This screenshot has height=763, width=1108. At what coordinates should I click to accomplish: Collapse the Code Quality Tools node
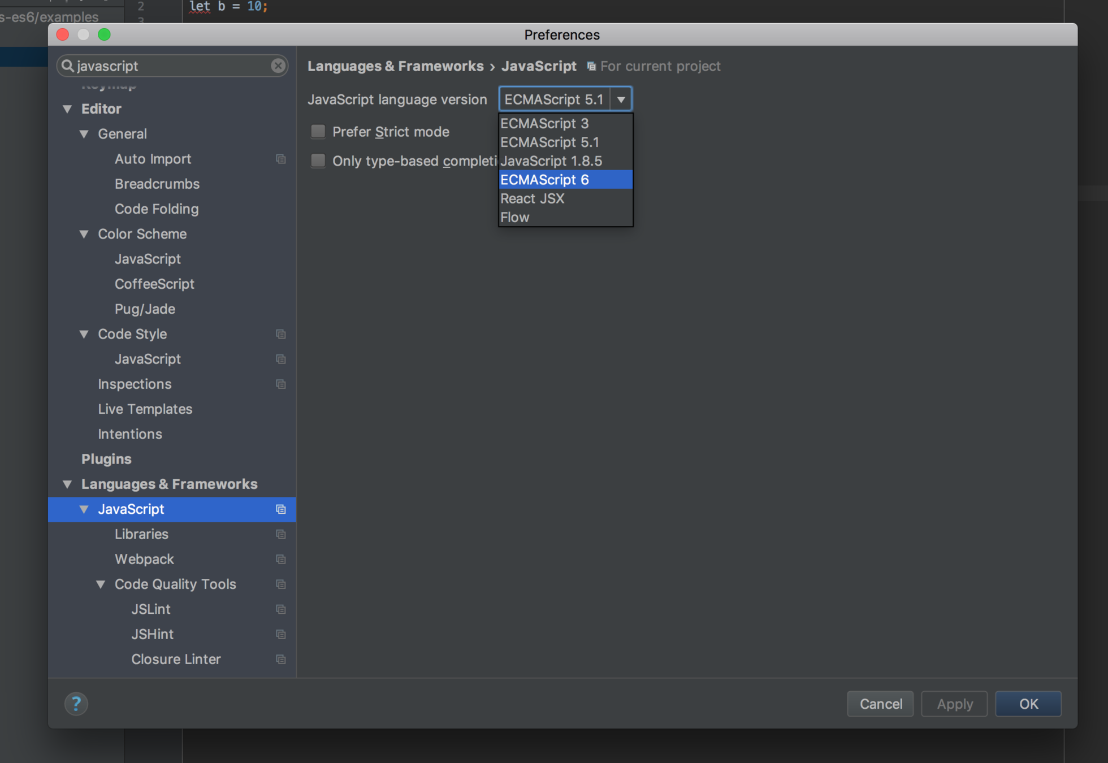(x=101, y=584)
